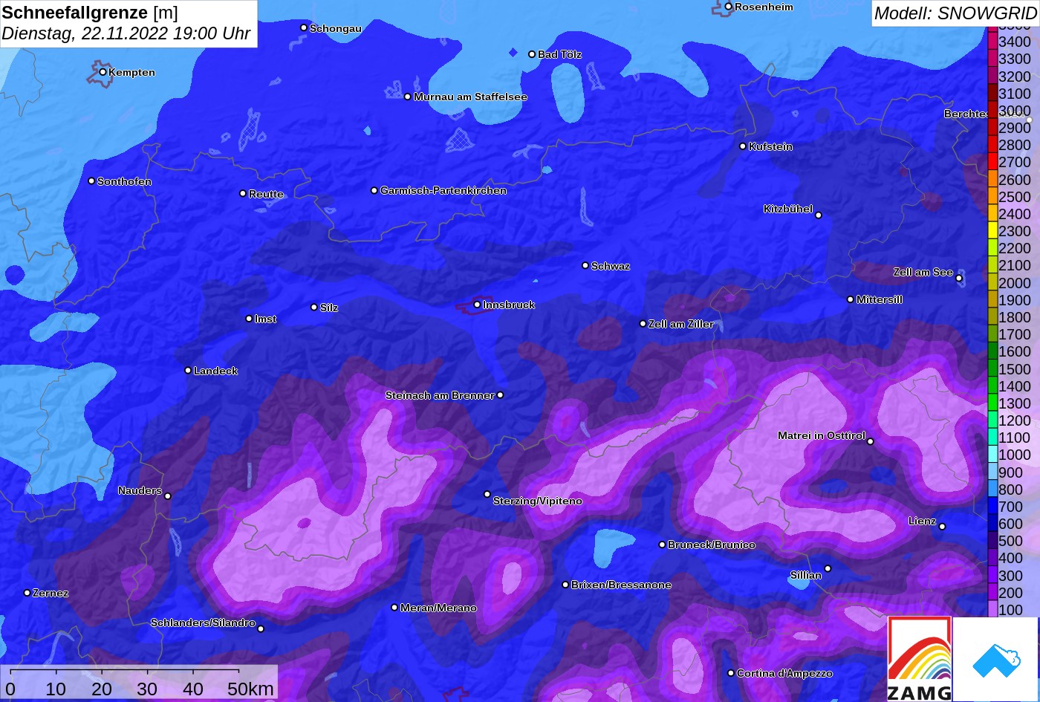Click the 1000 cyan legend swatch
Image resolution: width=1040 pixels, height=702 pixels.
[992, 455]
